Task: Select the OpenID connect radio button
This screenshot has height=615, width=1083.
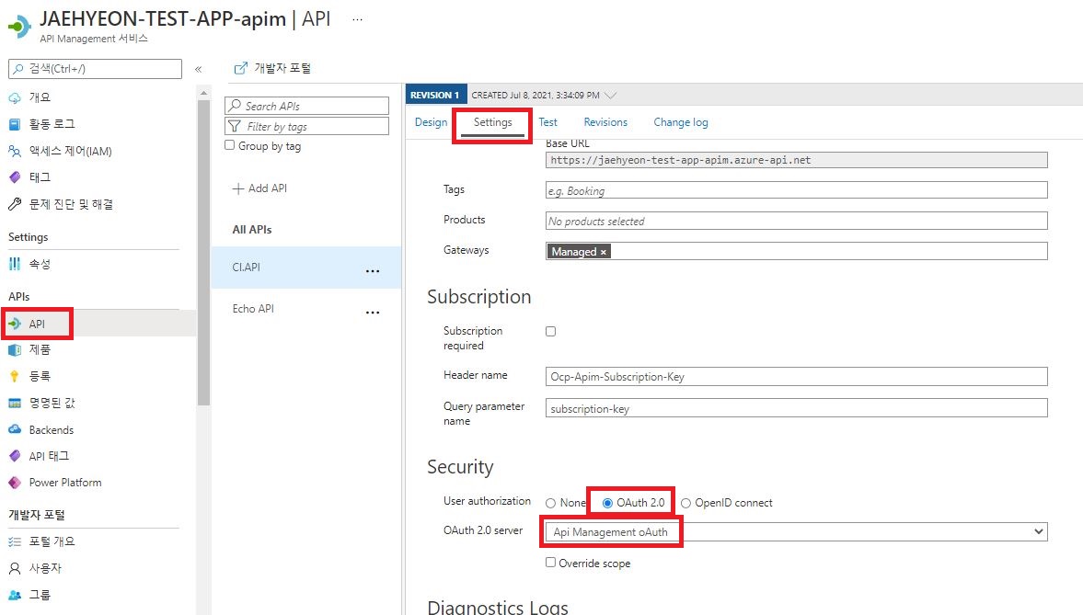Action: point(686,503)
